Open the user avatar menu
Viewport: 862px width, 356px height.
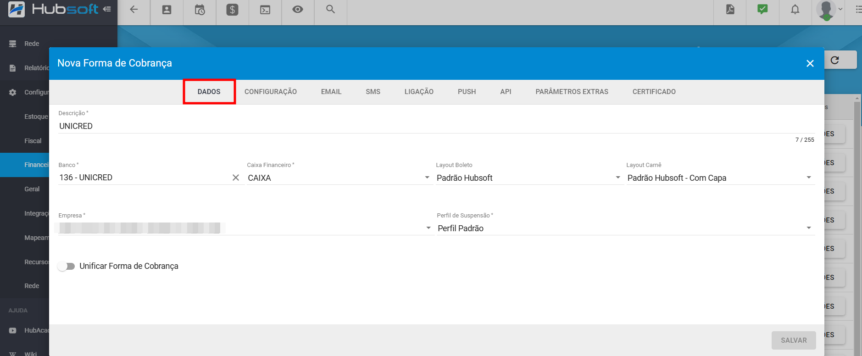pyautogui.click(x=827, y=10)
